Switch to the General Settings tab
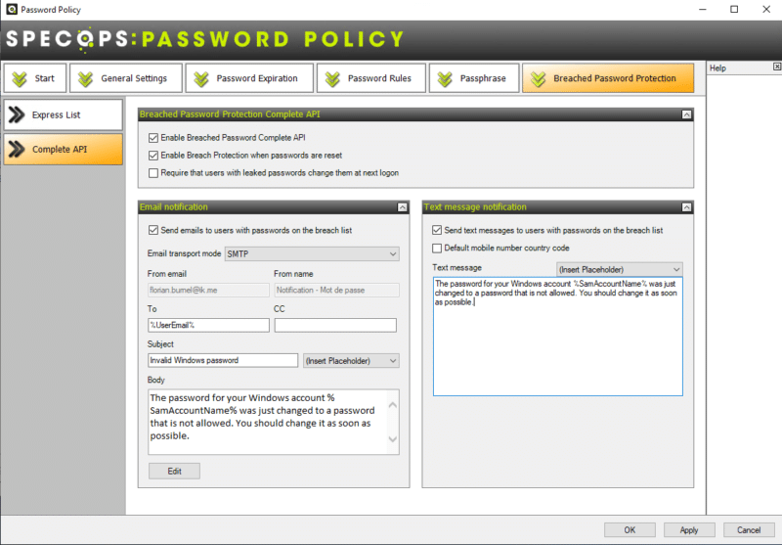The width and height of the screenshot is (782, 545). [126, 78]
